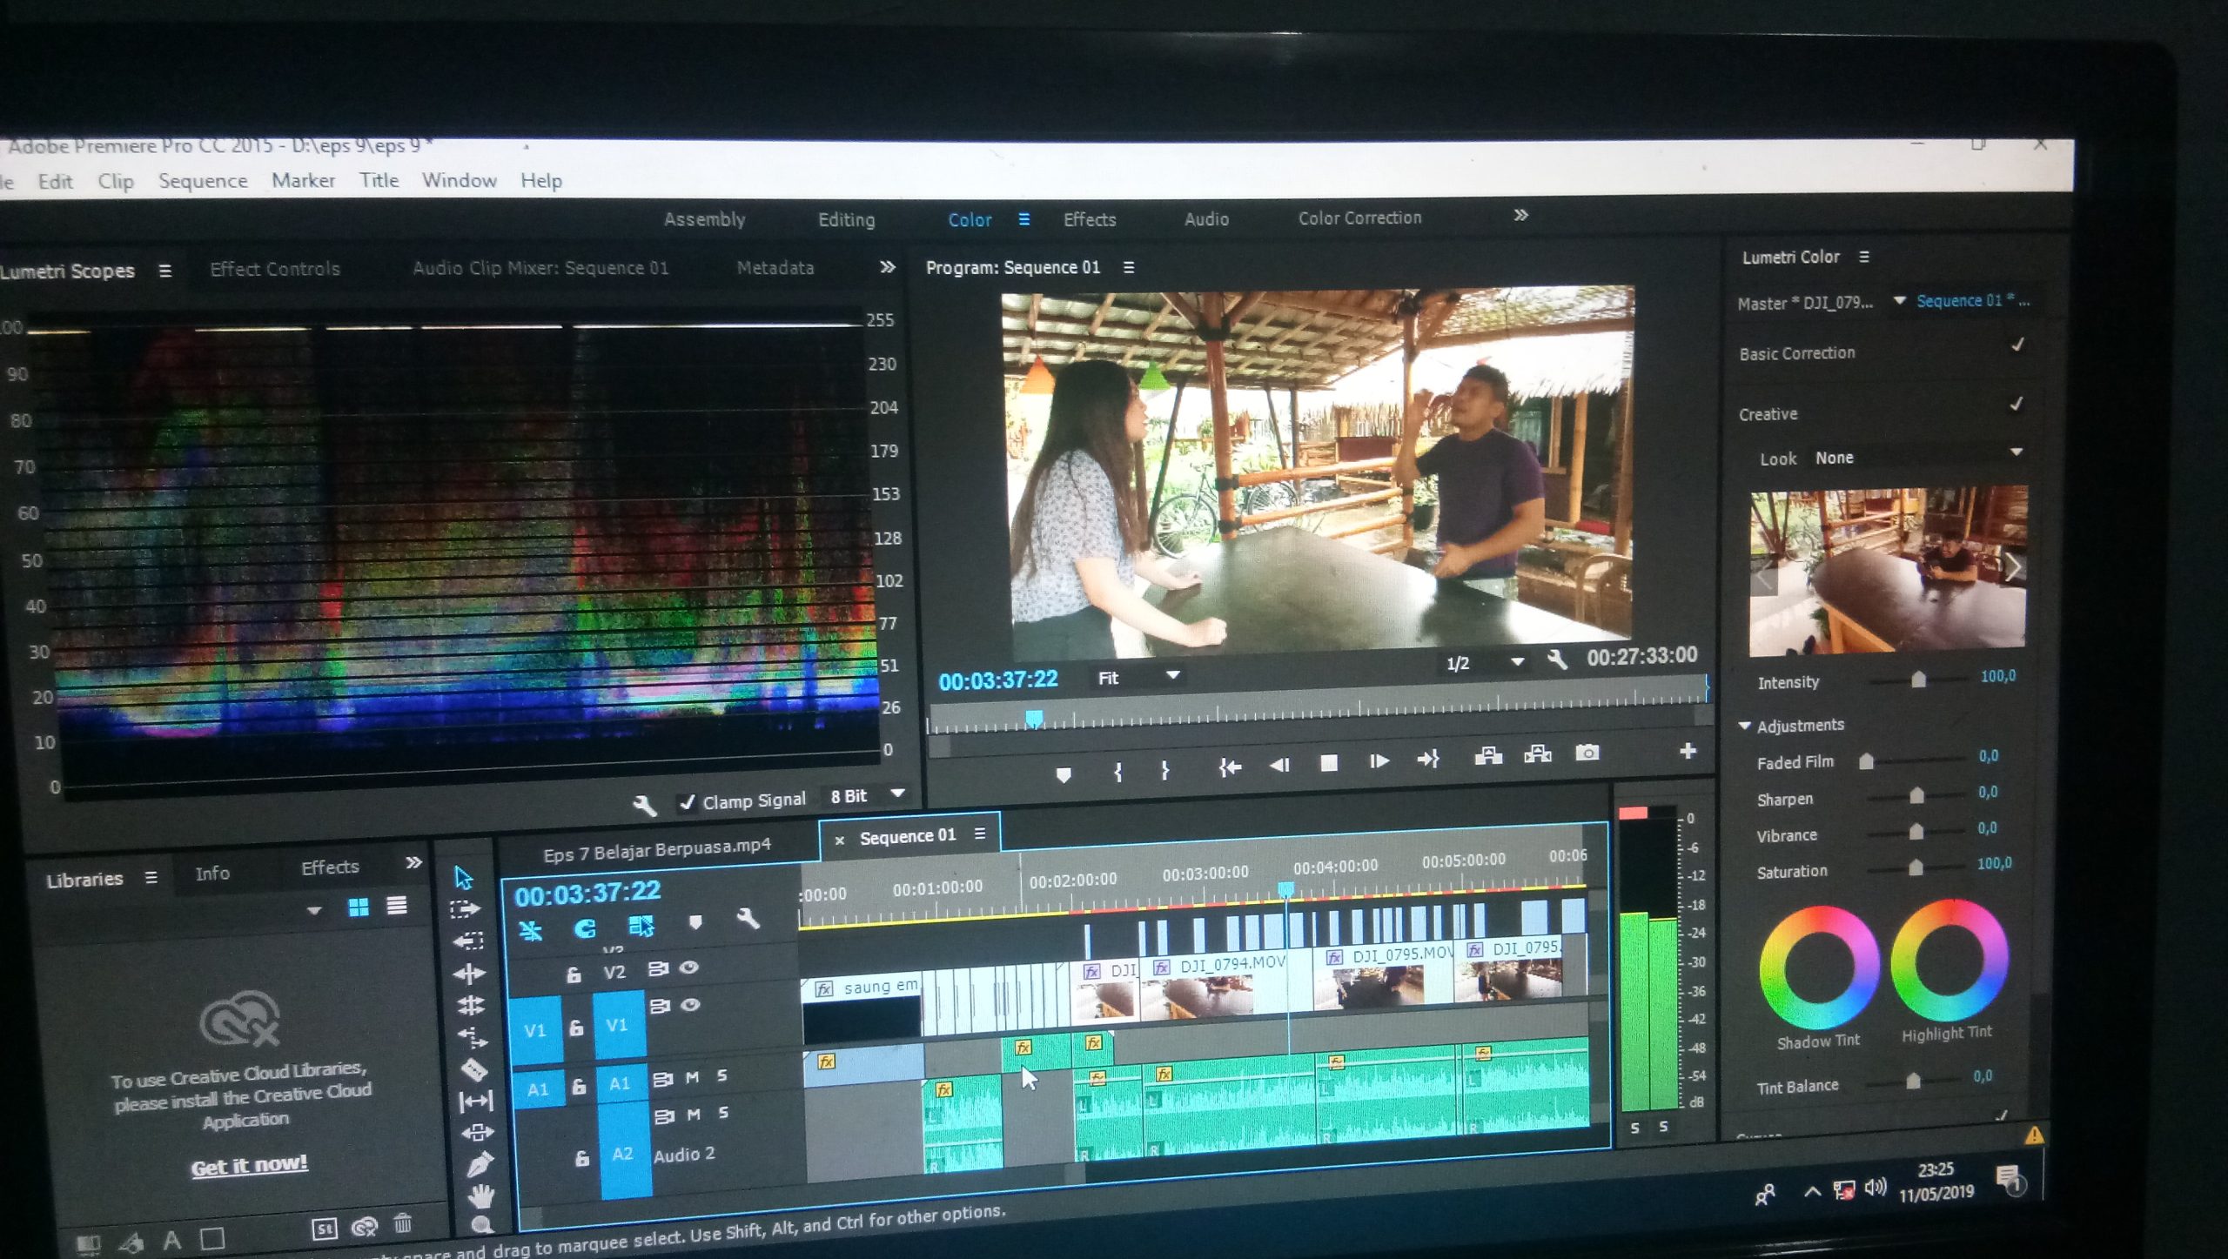The image size is (2228, 1259).
Task: Switch Libraries to list view
Action: tap(397, 906)
